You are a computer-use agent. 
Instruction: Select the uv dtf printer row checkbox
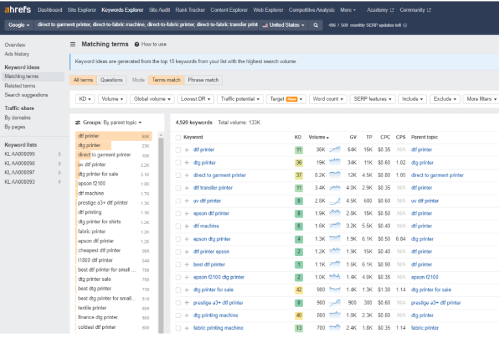pos(178,201)
